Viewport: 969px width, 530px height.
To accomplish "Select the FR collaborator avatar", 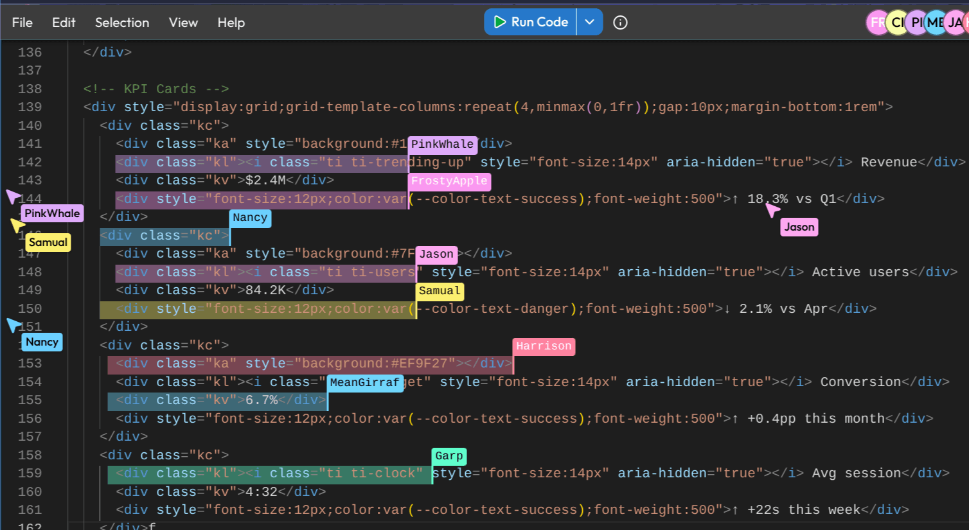I will [876, 22].
